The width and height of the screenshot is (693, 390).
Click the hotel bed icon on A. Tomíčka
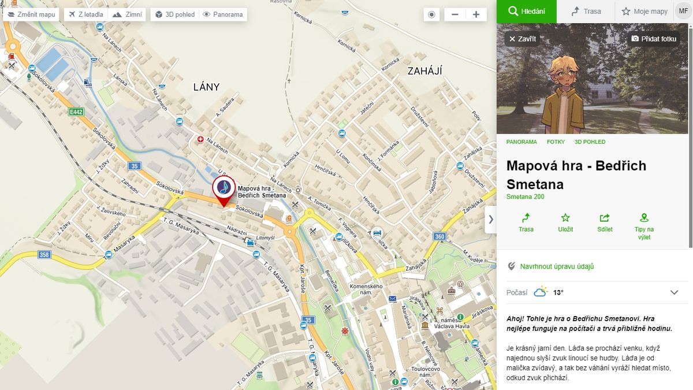[377, 232]
